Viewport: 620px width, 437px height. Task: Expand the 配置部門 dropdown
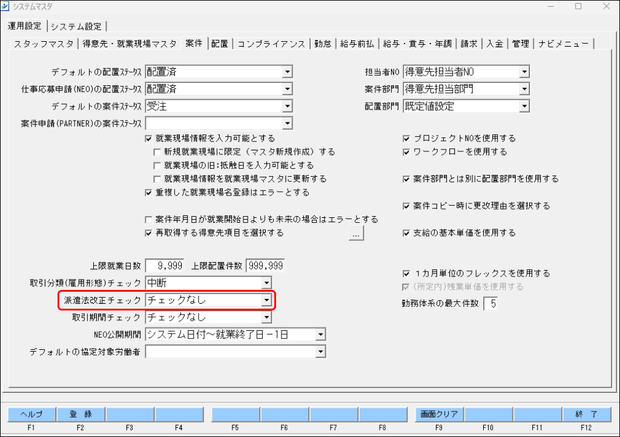click(x=524, y=107)
